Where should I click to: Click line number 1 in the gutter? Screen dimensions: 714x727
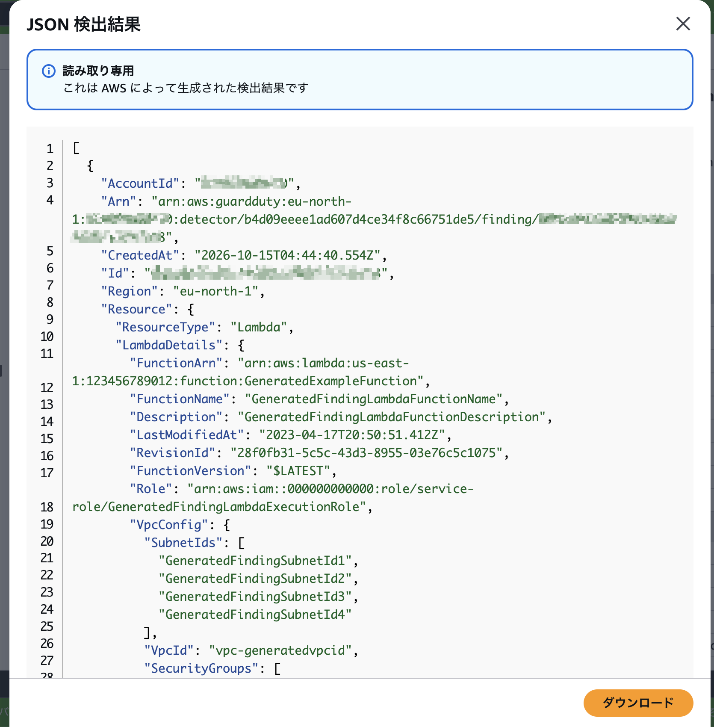[50, 149]
